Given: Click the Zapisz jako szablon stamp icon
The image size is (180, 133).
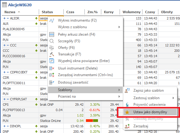Looking at the screenshot, I should coord(127,90).
